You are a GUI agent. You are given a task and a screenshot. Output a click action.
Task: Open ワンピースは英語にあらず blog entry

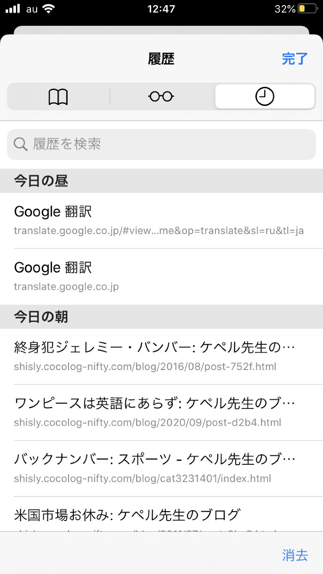point(160,412)
